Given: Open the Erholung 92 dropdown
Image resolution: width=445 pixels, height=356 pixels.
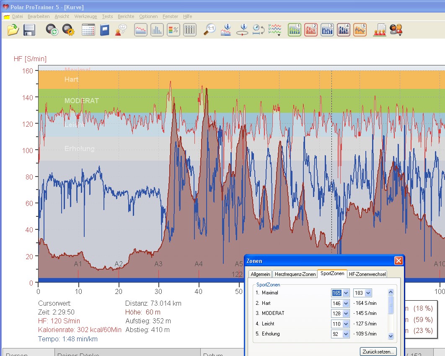Looking at the screenshot, I should 346,334.
